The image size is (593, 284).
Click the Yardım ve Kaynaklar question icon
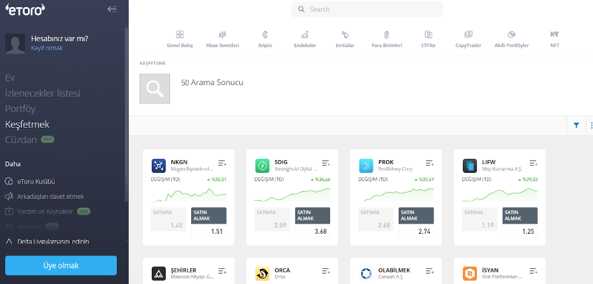tap(9, 212)
